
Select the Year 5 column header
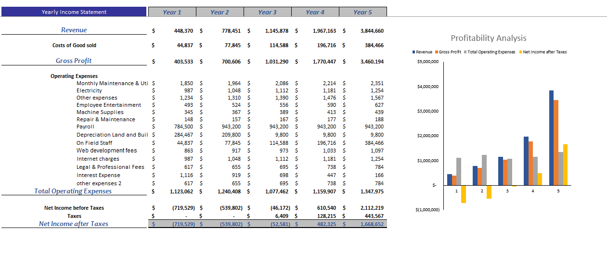pos(362,11)
